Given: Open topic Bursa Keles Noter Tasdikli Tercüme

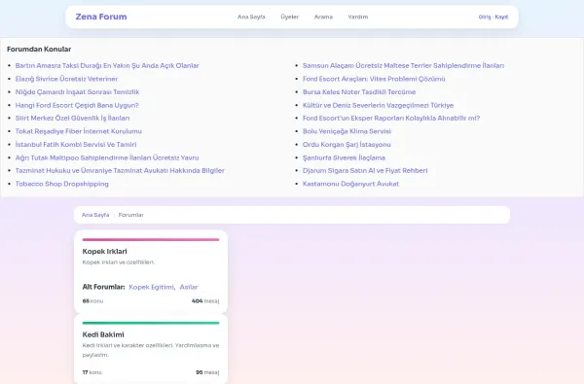Looking at the screenshot, I should [359, 92].
